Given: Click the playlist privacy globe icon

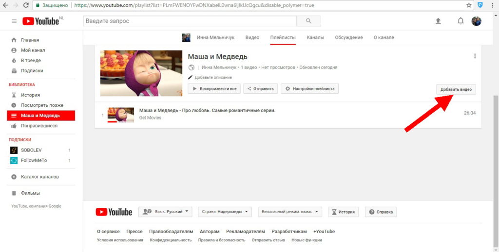Looking at the screenshot, I should point(191,67).
